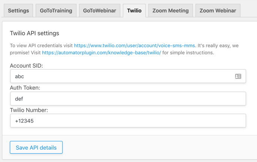Click the Auth Token label

25,88
